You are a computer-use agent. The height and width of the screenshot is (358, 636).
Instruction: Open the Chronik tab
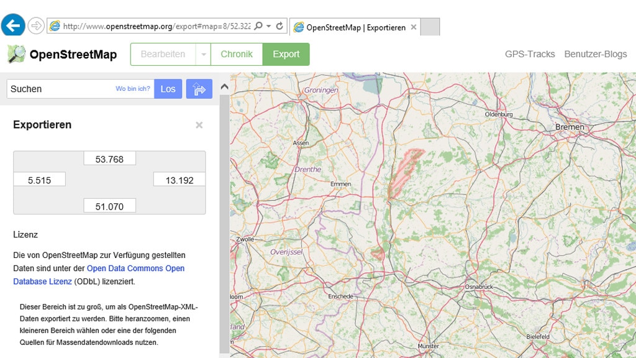click(x=237, y=54)
